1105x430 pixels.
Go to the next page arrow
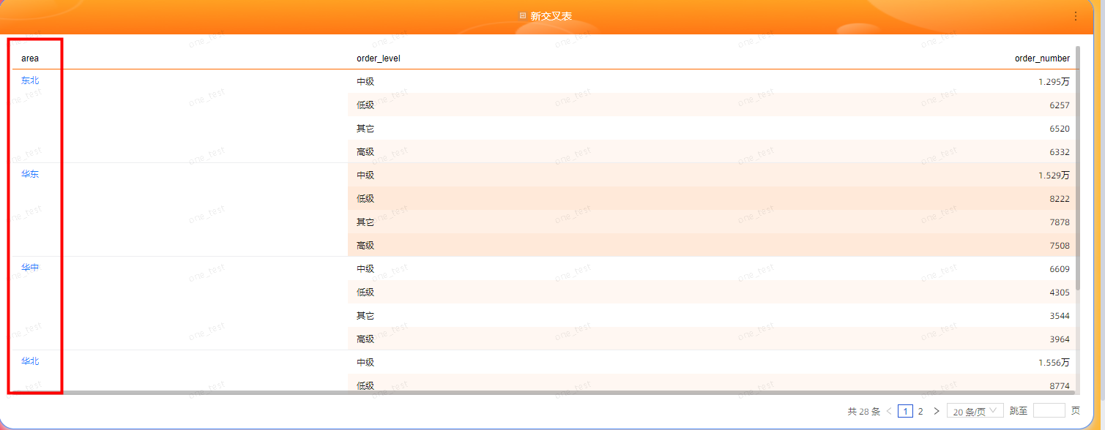[x=936, y=411]
